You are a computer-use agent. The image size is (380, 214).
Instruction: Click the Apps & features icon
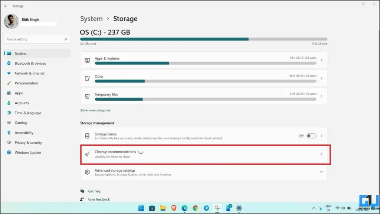[x=88, y=60]
